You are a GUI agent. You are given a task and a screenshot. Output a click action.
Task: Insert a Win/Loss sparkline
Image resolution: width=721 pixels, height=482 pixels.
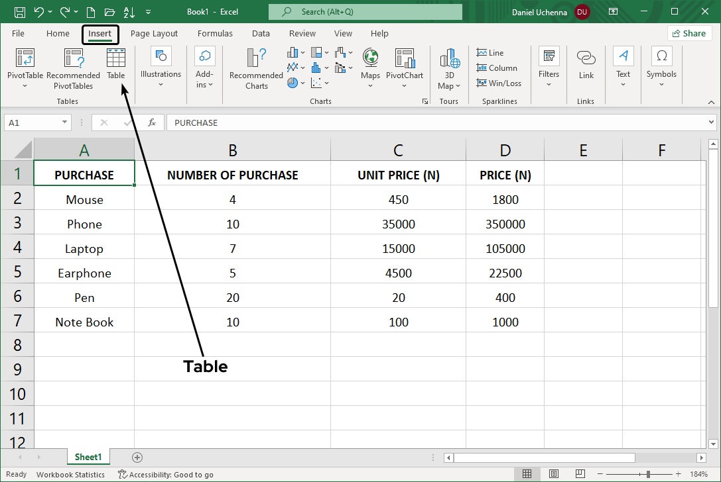pos(499,83)
